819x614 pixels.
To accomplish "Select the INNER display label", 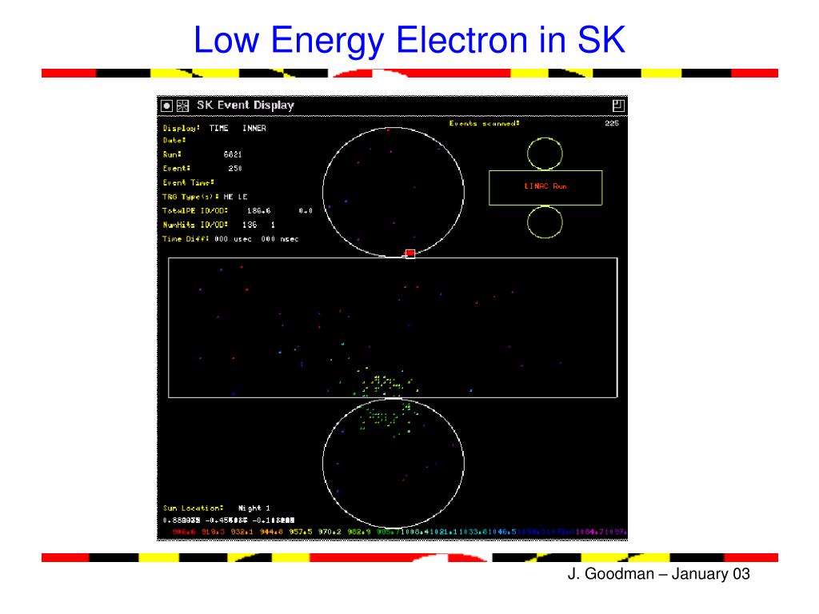I will pyautogui.click(x=254, y=128).
